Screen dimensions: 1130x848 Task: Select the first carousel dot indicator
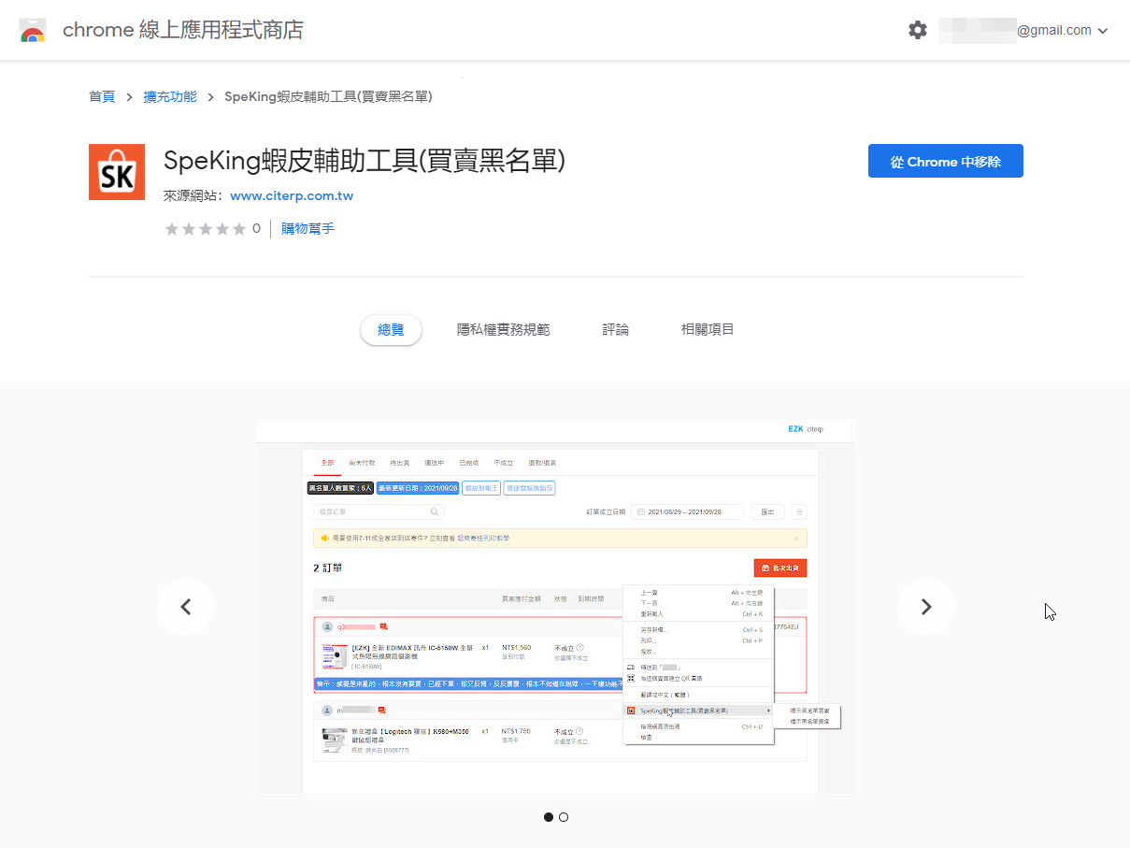(x=549, y=817)
